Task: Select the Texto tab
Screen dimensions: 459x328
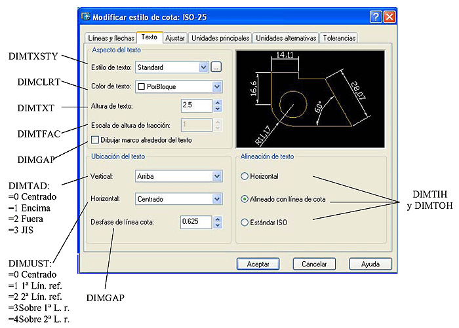Action: [x=150, y=37]
